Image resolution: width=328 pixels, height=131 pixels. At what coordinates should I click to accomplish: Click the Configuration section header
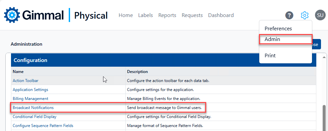click(x=163, y=60)
